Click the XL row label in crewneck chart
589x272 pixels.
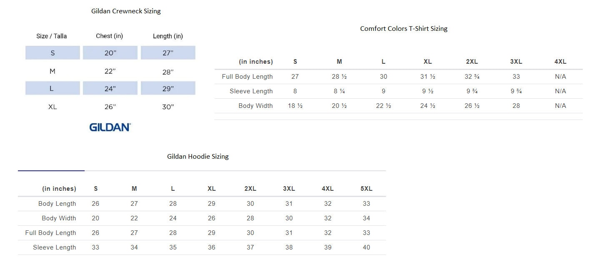[x=53, y=107]
